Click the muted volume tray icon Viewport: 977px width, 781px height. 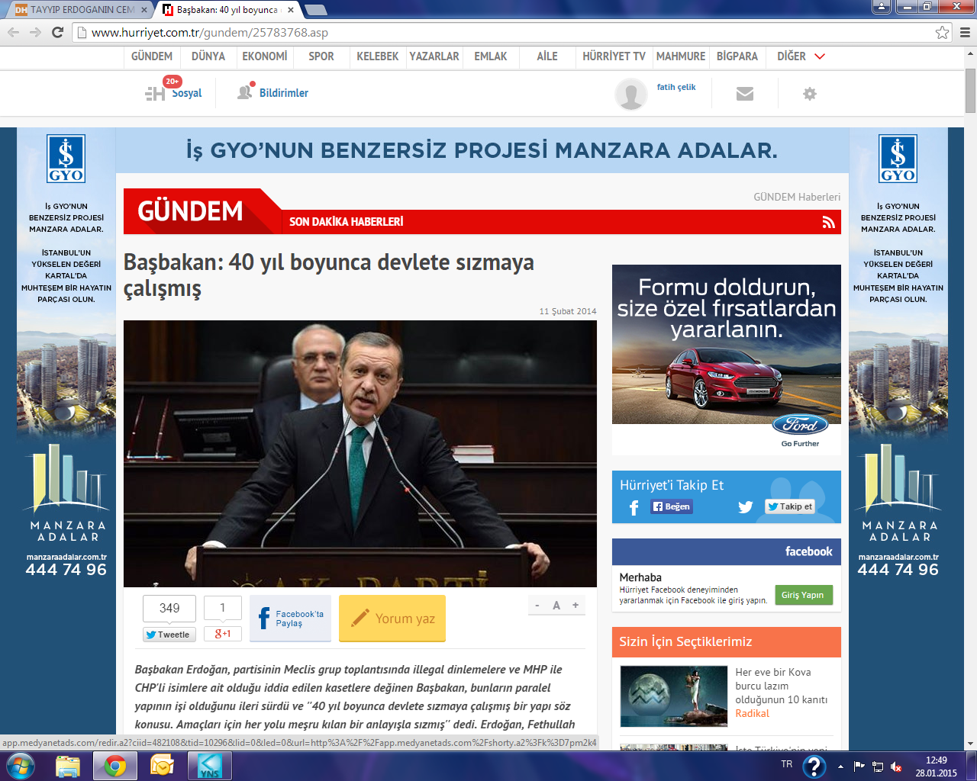(897, 767)
